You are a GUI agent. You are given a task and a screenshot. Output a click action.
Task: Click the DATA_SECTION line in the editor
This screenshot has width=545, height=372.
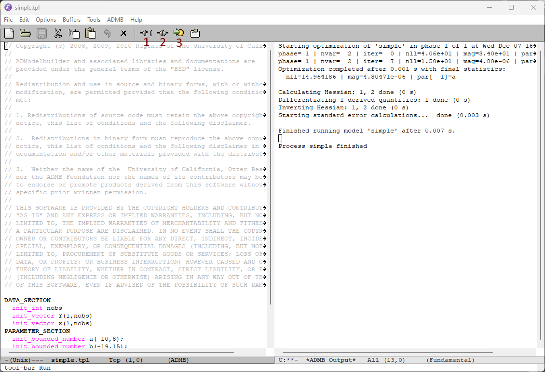(27, 300)
